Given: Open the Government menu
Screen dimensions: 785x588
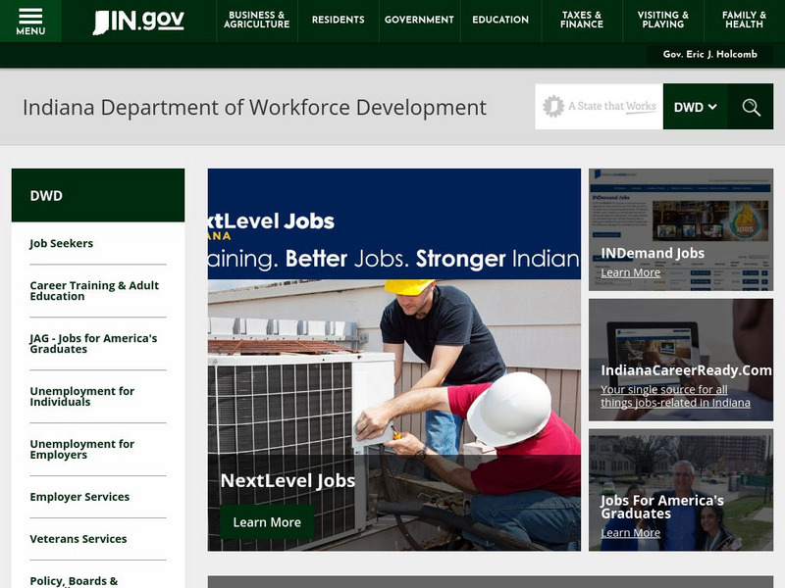Looking at the screenshot, I should (420, 20).
